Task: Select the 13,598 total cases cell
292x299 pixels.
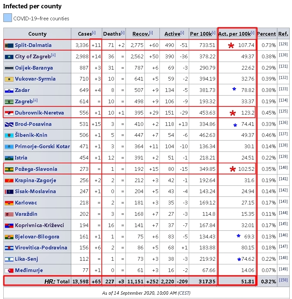Action: click(81, 281)
